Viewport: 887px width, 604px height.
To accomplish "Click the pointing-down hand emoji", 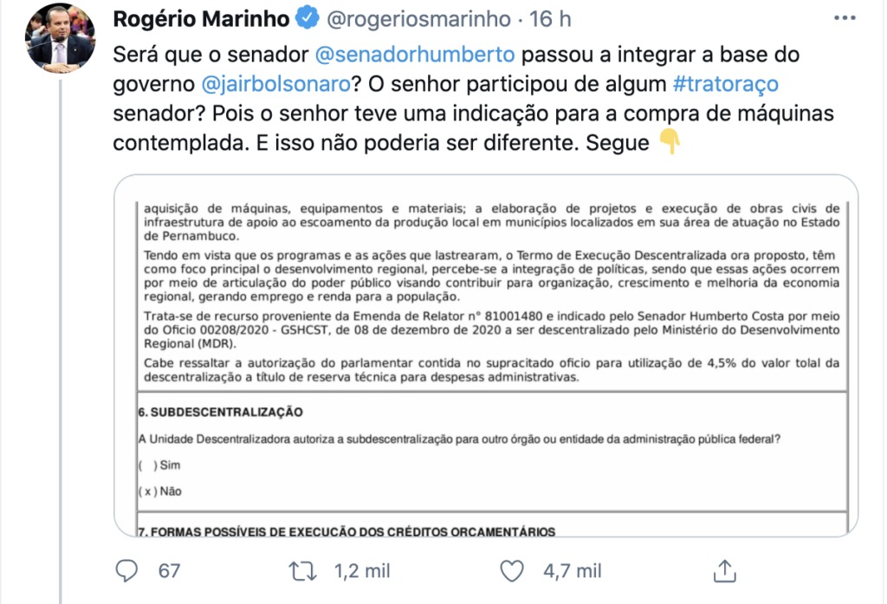I will pos(670,143).
